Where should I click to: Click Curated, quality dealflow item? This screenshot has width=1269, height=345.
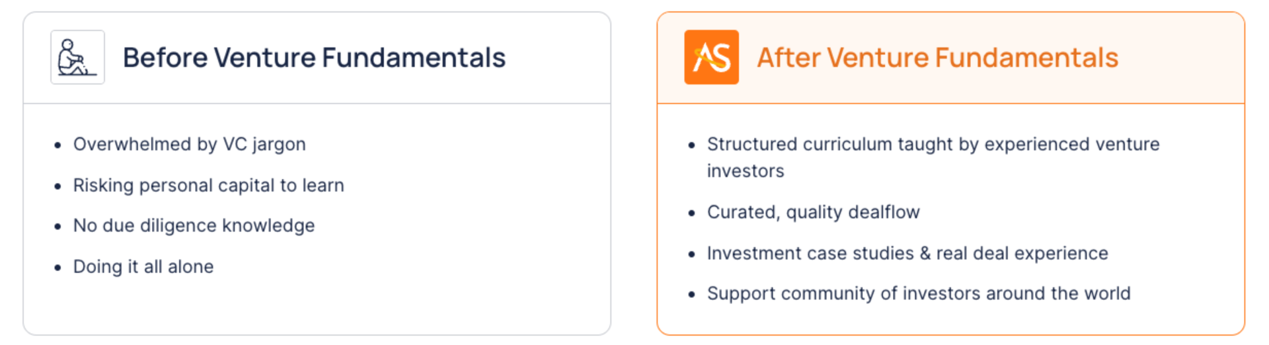[x=813, y=212]
